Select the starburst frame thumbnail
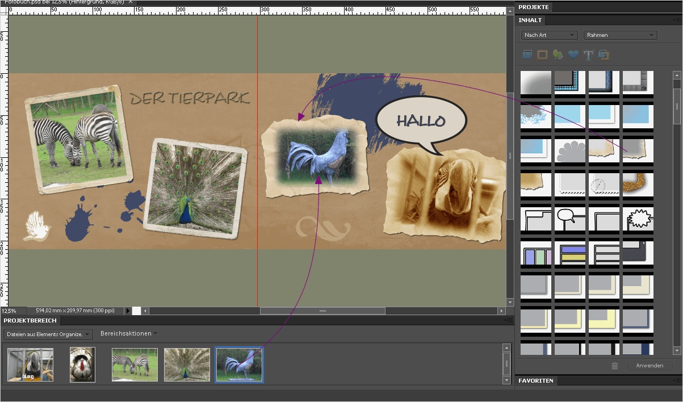 [x=638, y=218]
